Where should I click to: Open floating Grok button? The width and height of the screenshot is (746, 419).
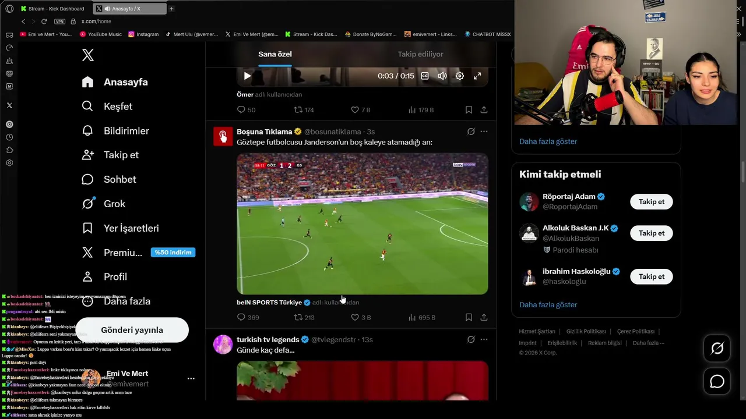pyautogui.click(x=717, y=348)
